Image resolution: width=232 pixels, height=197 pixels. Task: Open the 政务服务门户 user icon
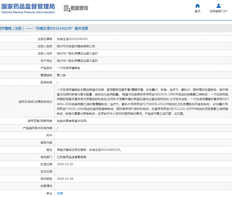218,6
